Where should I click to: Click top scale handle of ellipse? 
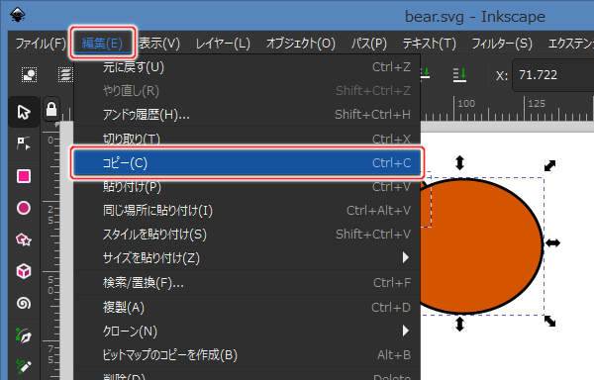click(459, 162)
